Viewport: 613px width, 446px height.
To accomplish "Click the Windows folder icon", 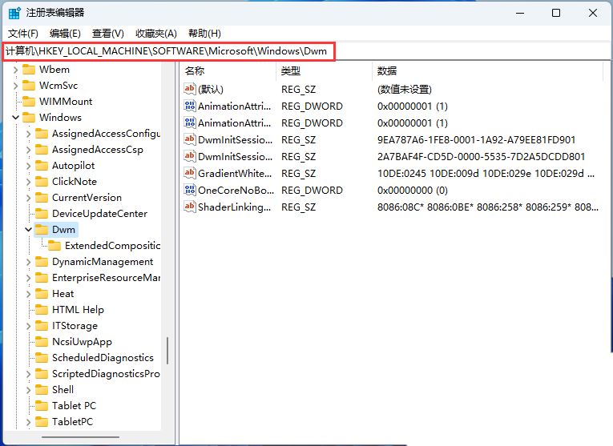I will click(29, 118).
